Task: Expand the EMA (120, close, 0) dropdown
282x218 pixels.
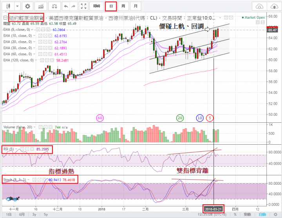Action: (36, 60)
